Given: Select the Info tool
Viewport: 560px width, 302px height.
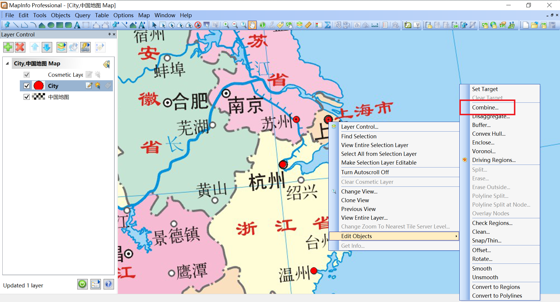Looking at the screenshot, I should tap(262, 25).
